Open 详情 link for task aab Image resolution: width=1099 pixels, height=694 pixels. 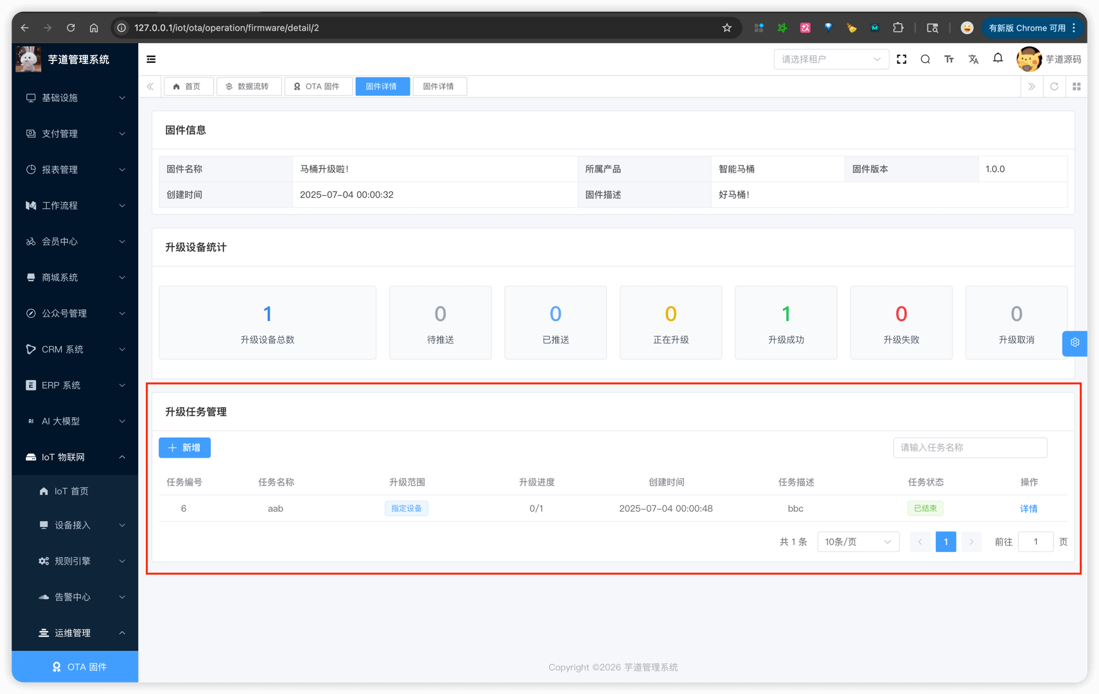point(1028,508)
